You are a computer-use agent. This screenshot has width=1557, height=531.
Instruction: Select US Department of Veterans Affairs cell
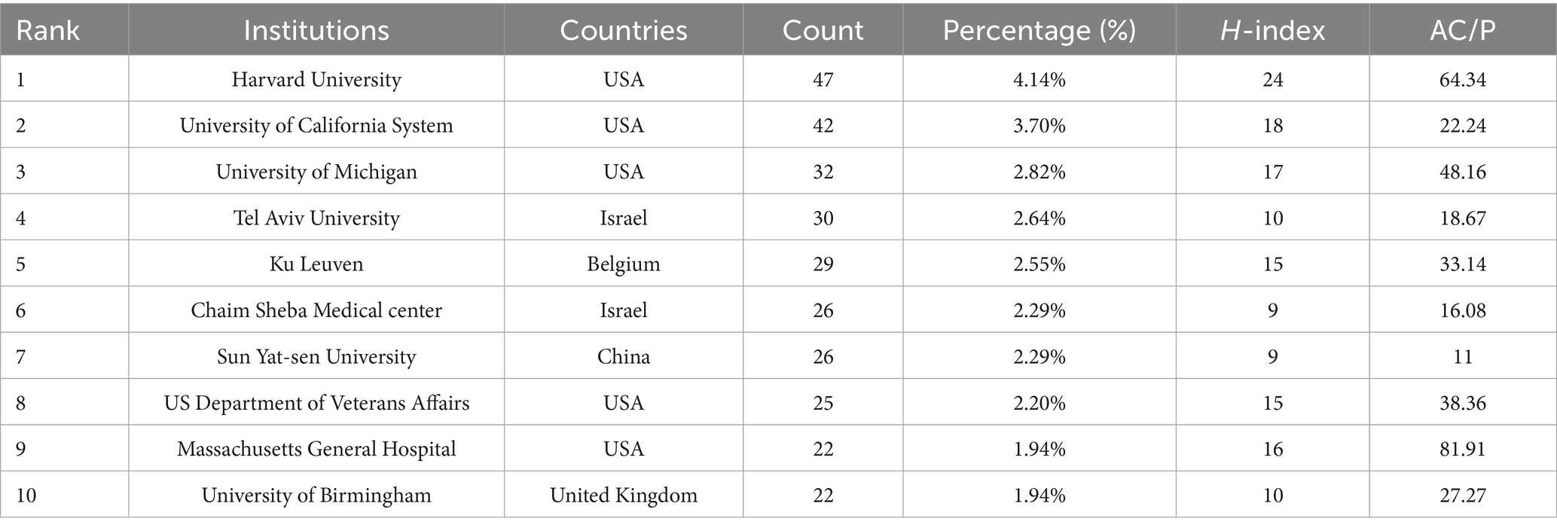316,403
